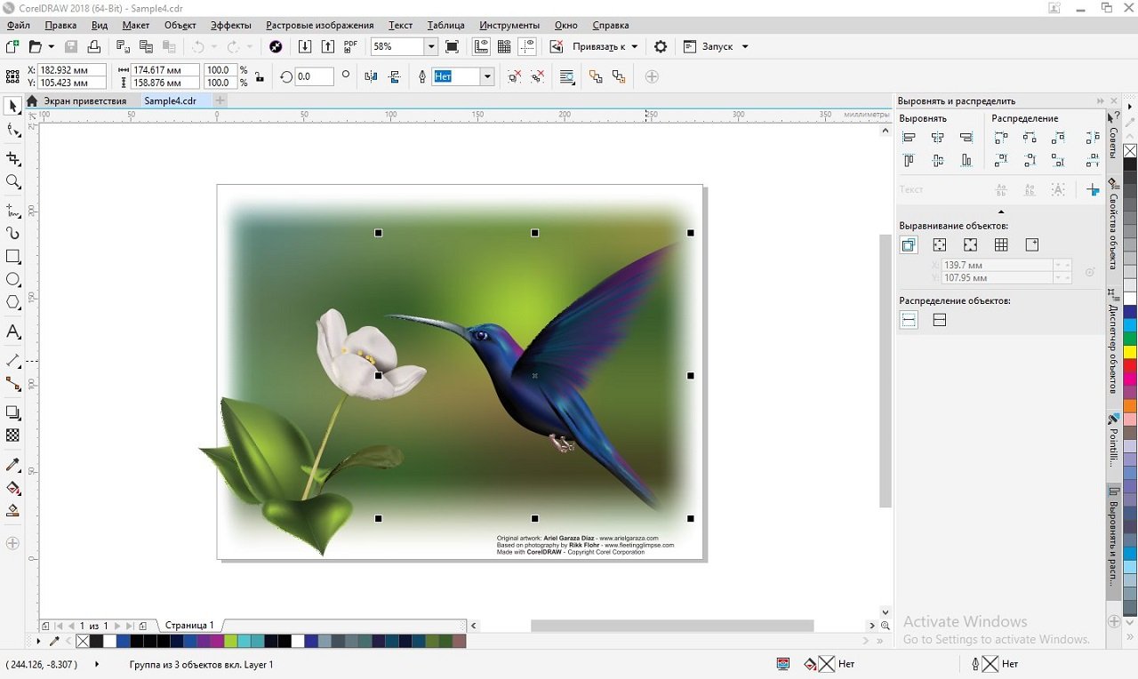Select the Text tool
Viewport: 1138px width, 679px height.
coord(13,332)
